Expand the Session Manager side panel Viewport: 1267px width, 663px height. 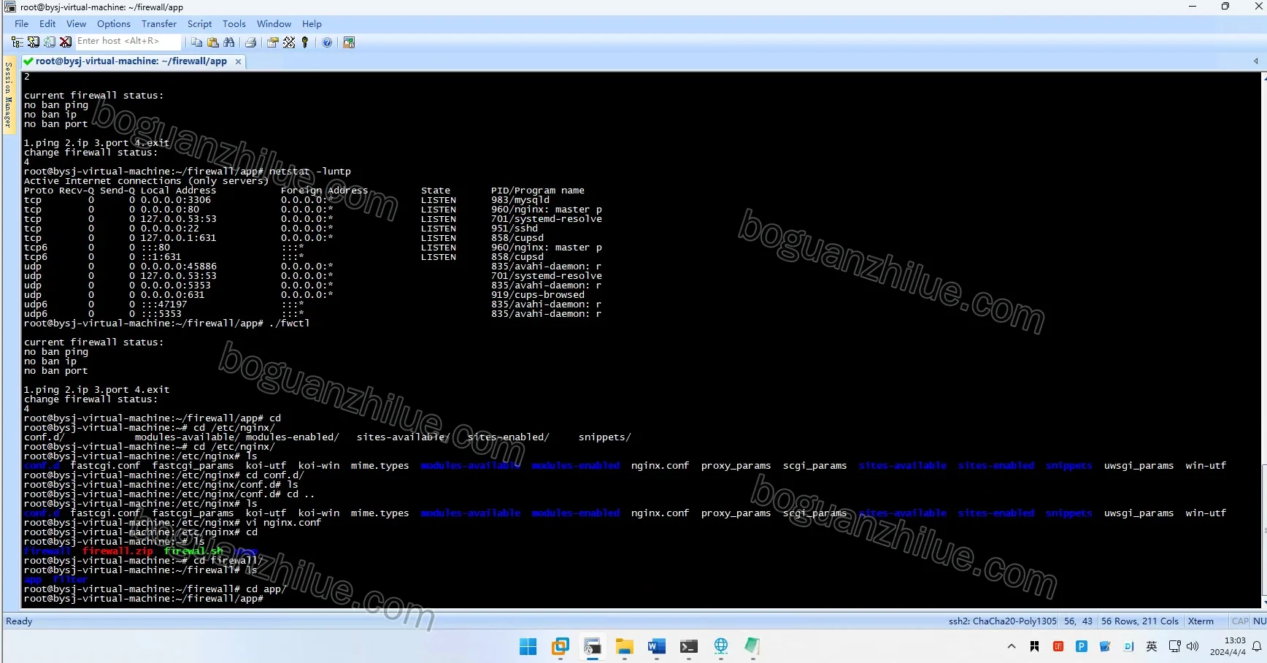8,95
